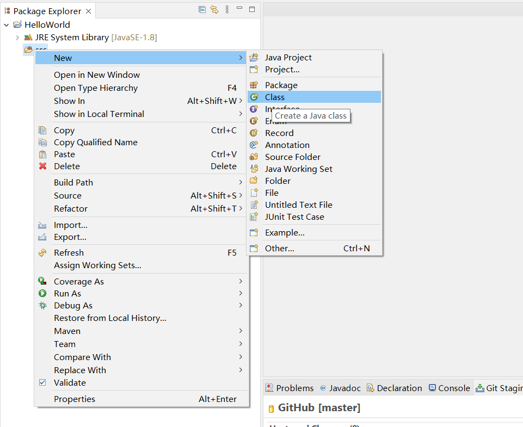Image resolution: width=523 pixels, height=427 pixels.
Task: Collapse the HelloWorld project node
Action: click(7, 24)
